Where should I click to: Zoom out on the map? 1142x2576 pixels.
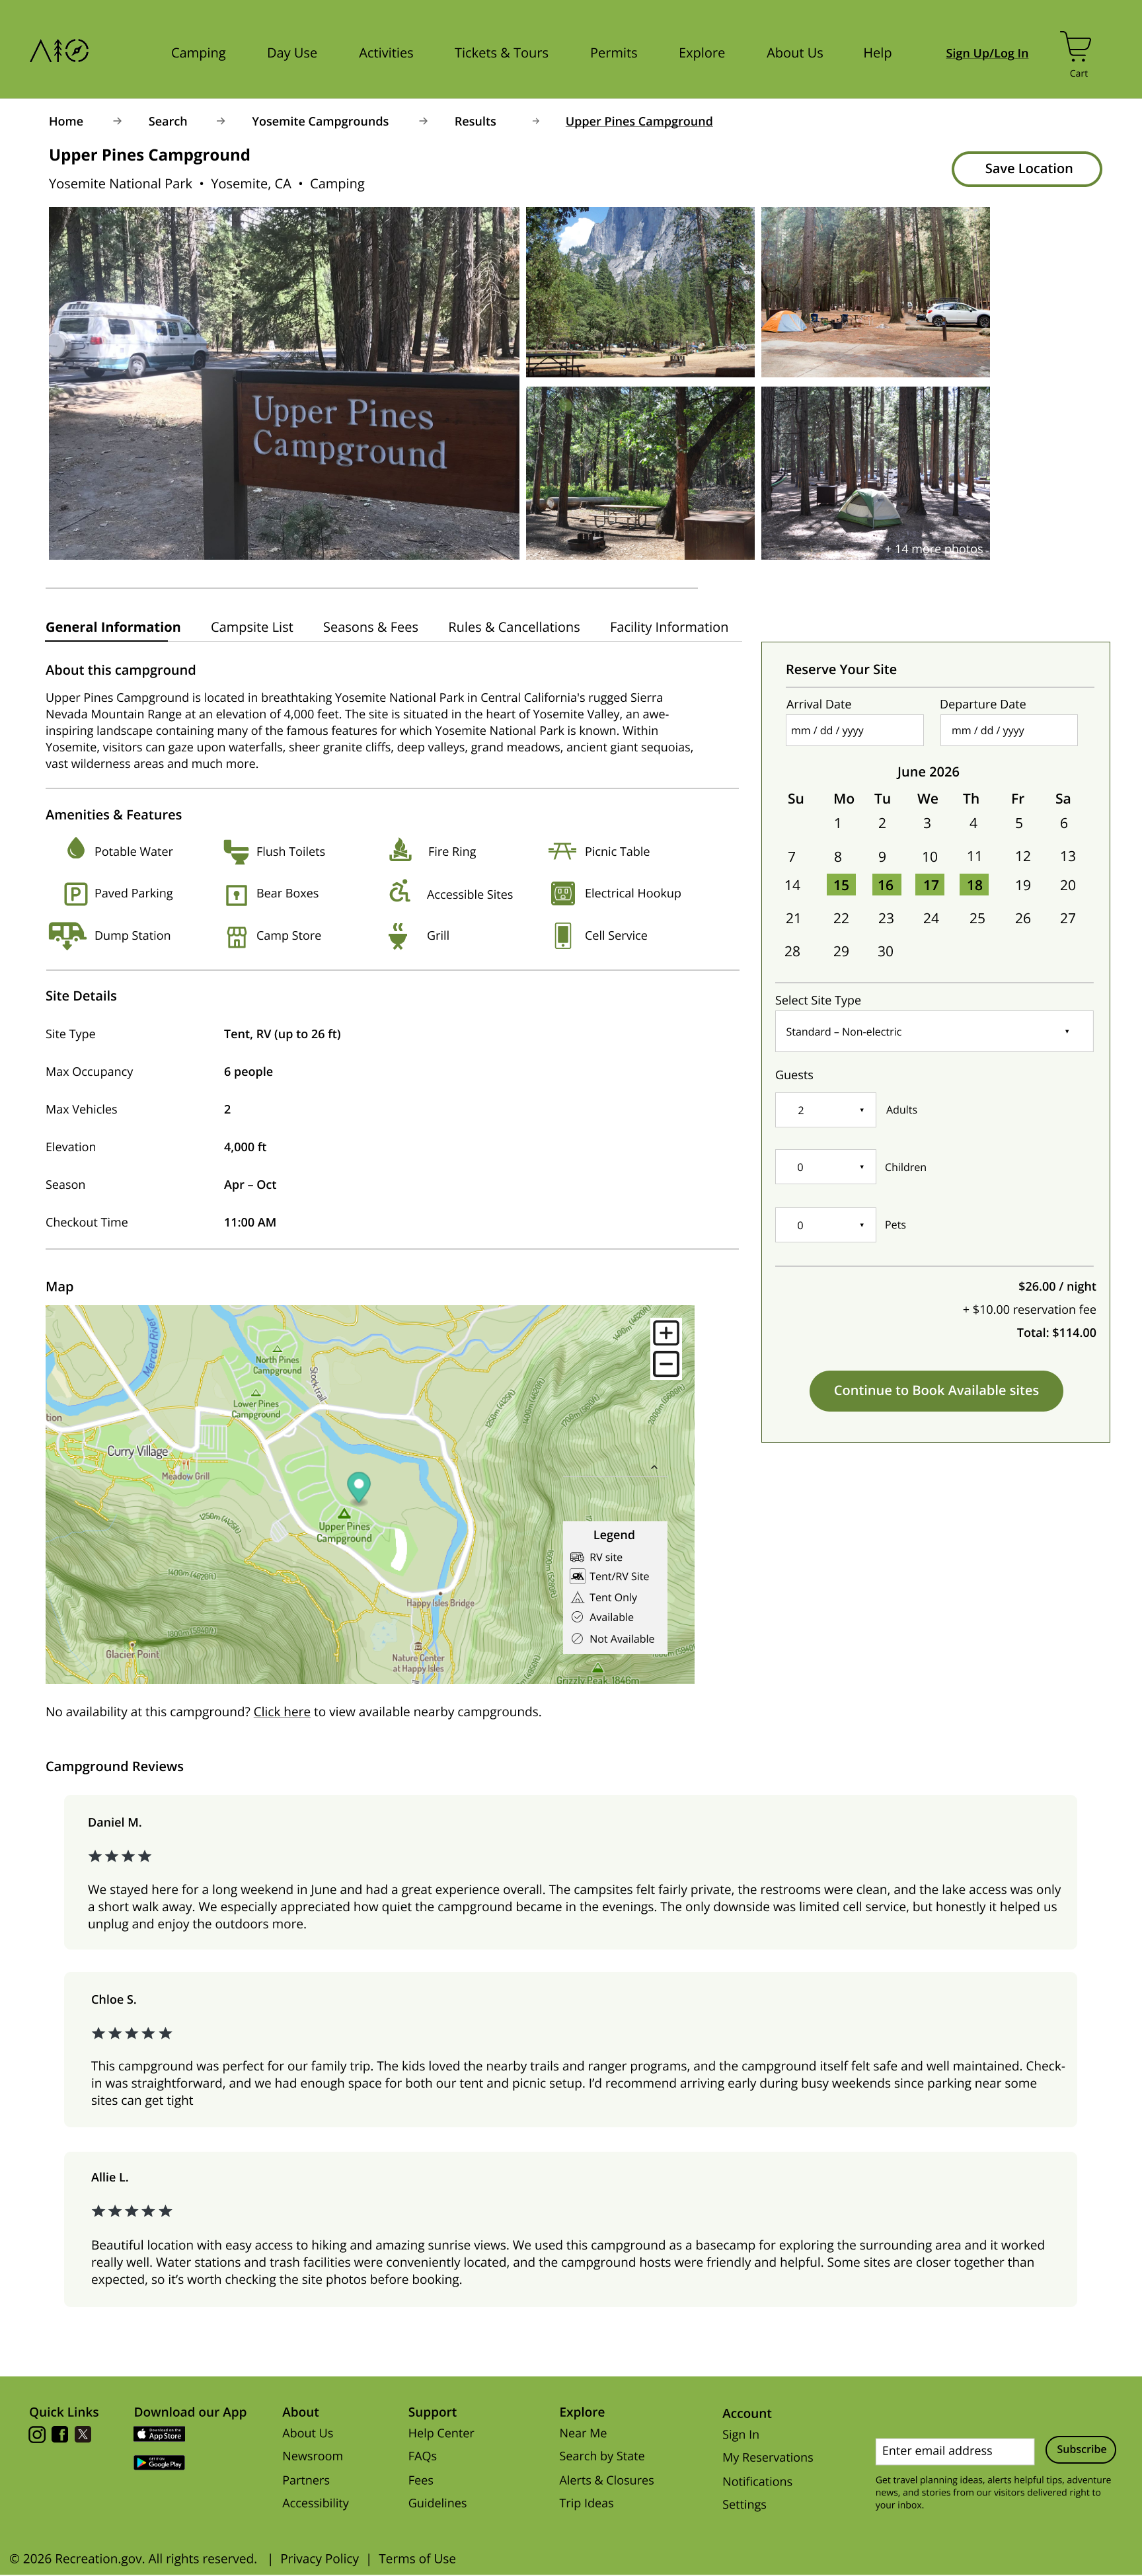click(666, 1364)
